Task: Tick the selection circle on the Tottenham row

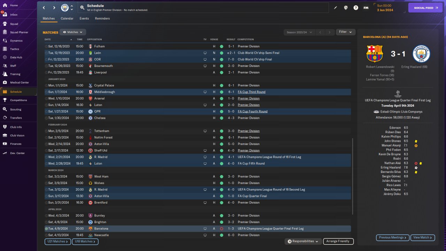Action: (46, 131)
